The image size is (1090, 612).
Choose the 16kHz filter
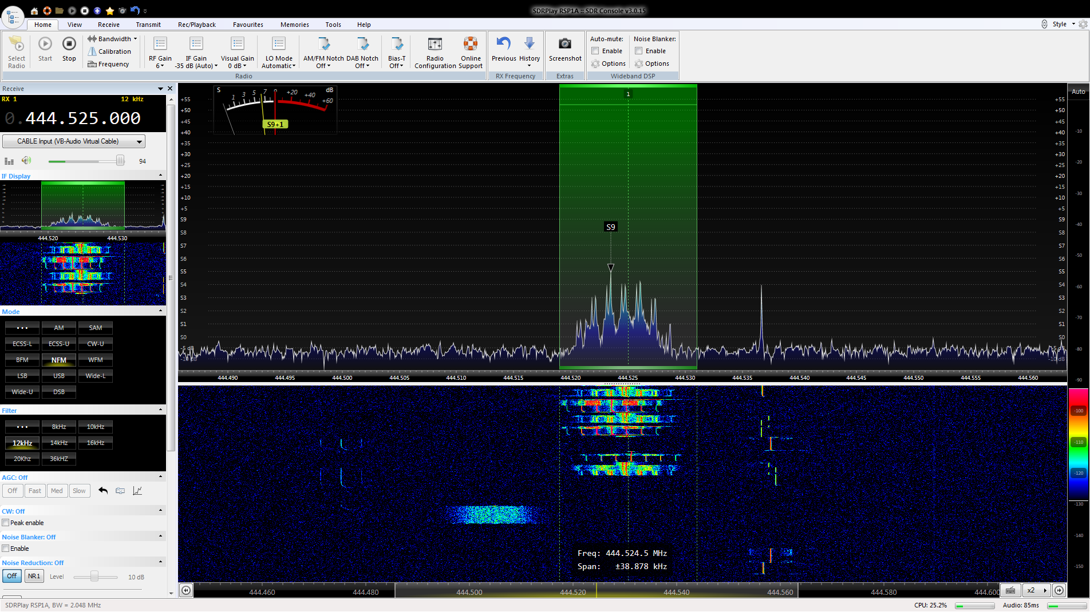pos(96,443)
